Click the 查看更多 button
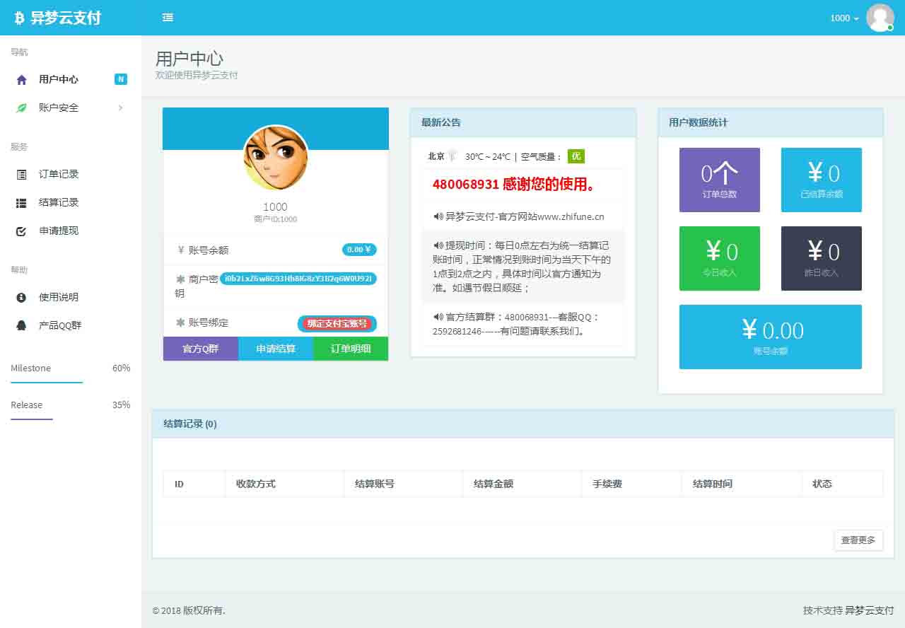The width and height of the screenshot is (905, 628). click(x=858, y=540)
